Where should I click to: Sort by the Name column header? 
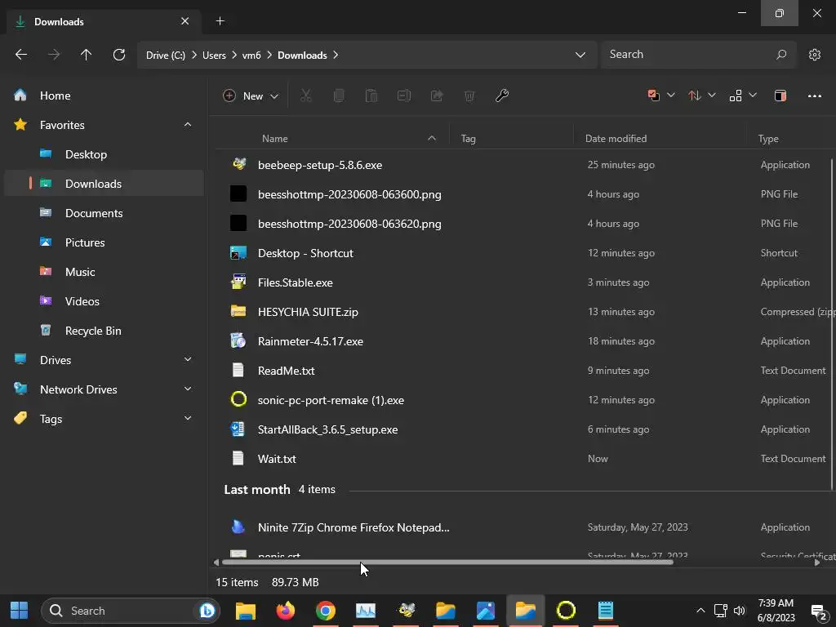[274, 138]
